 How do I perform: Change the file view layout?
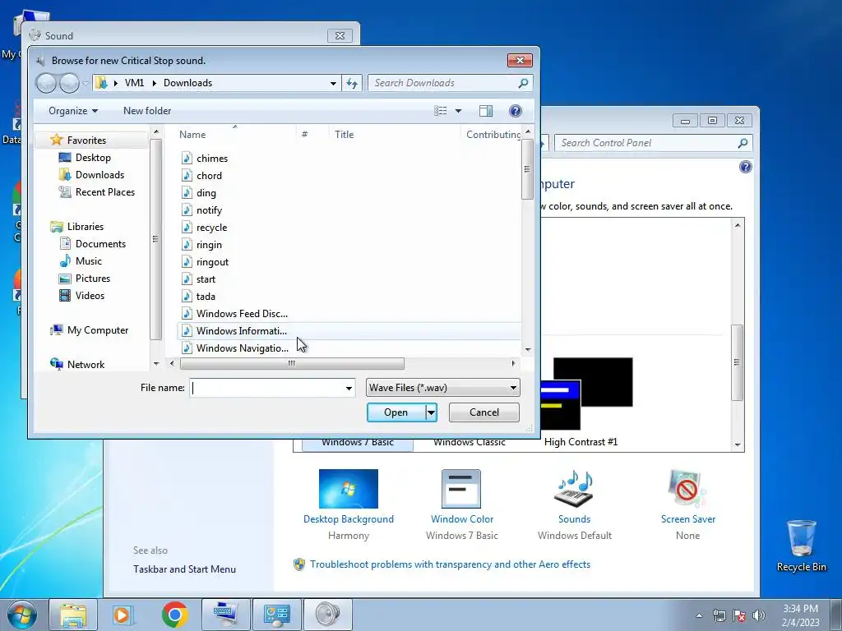click(441, 111)
